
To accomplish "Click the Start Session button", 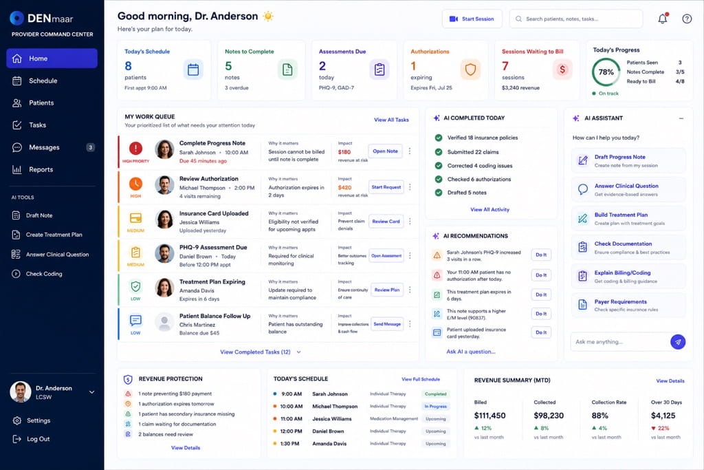I will coord(472,19).
